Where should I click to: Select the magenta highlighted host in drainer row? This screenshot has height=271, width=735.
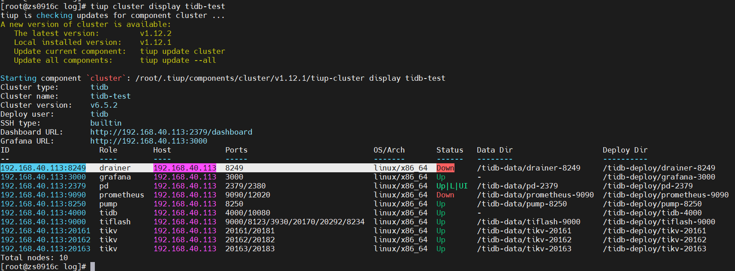click(x=185, y=168)
